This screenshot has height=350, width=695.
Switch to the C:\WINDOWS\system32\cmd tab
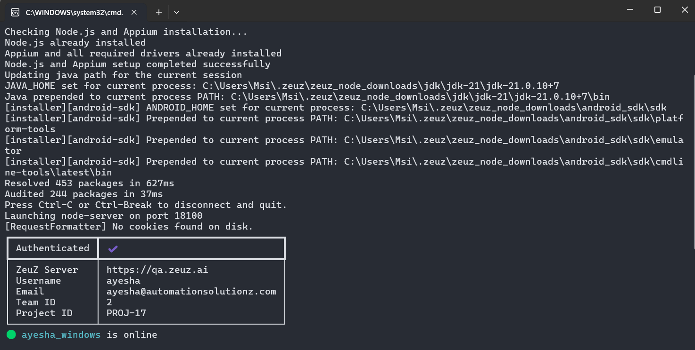(74, 12)
